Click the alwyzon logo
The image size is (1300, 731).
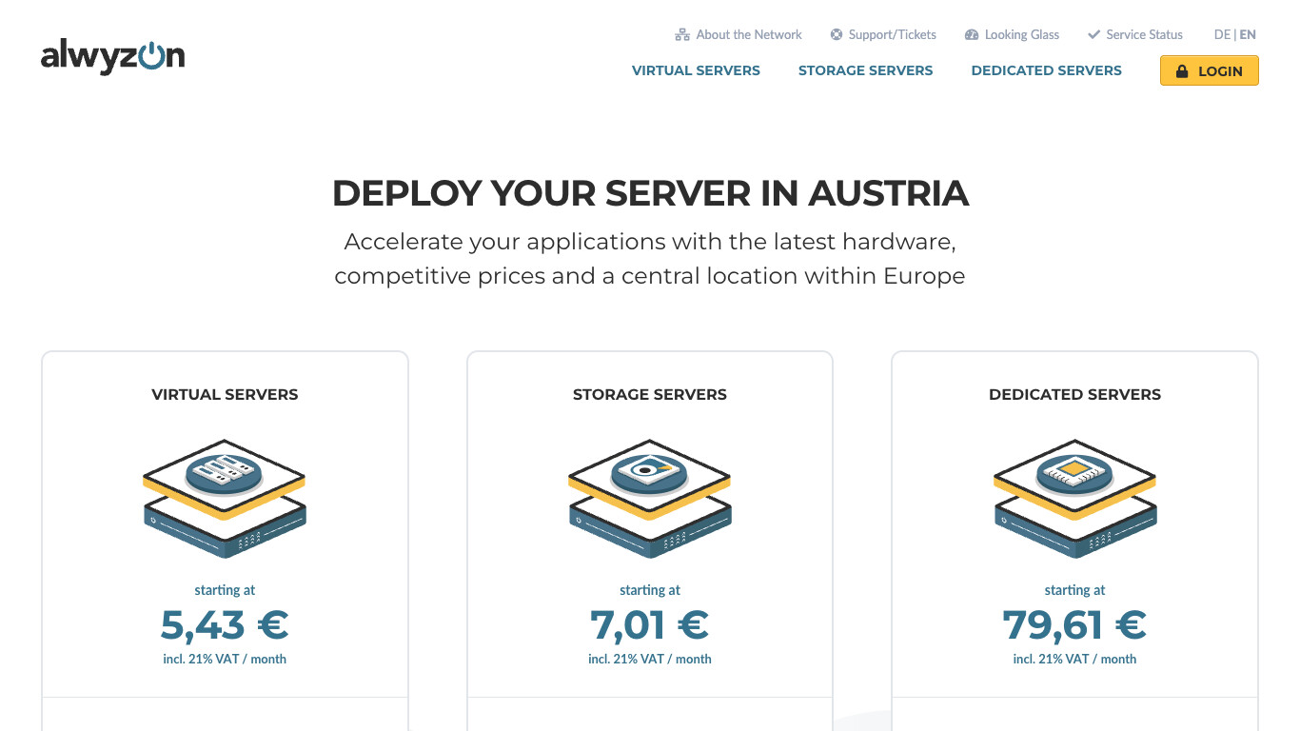112,57
